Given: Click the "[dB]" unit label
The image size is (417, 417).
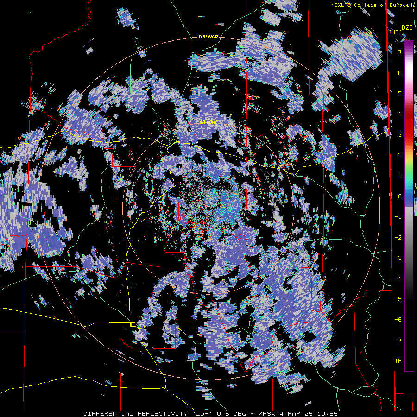Looking at the screenshot, I should [396, 32].
